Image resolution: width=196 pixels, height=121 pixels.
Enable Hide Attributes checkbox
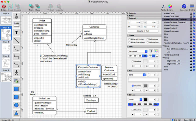click(129, 39)
